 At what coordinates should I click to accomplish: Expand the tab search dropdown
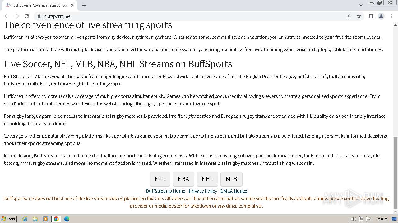click(x=361, y=5)
